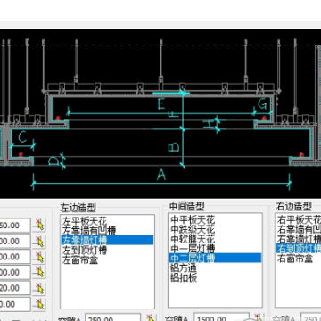Viewport: 321px width, 321px height.
Task: Select 左靠墙有凹槽 in the left list
Action: 89,231
